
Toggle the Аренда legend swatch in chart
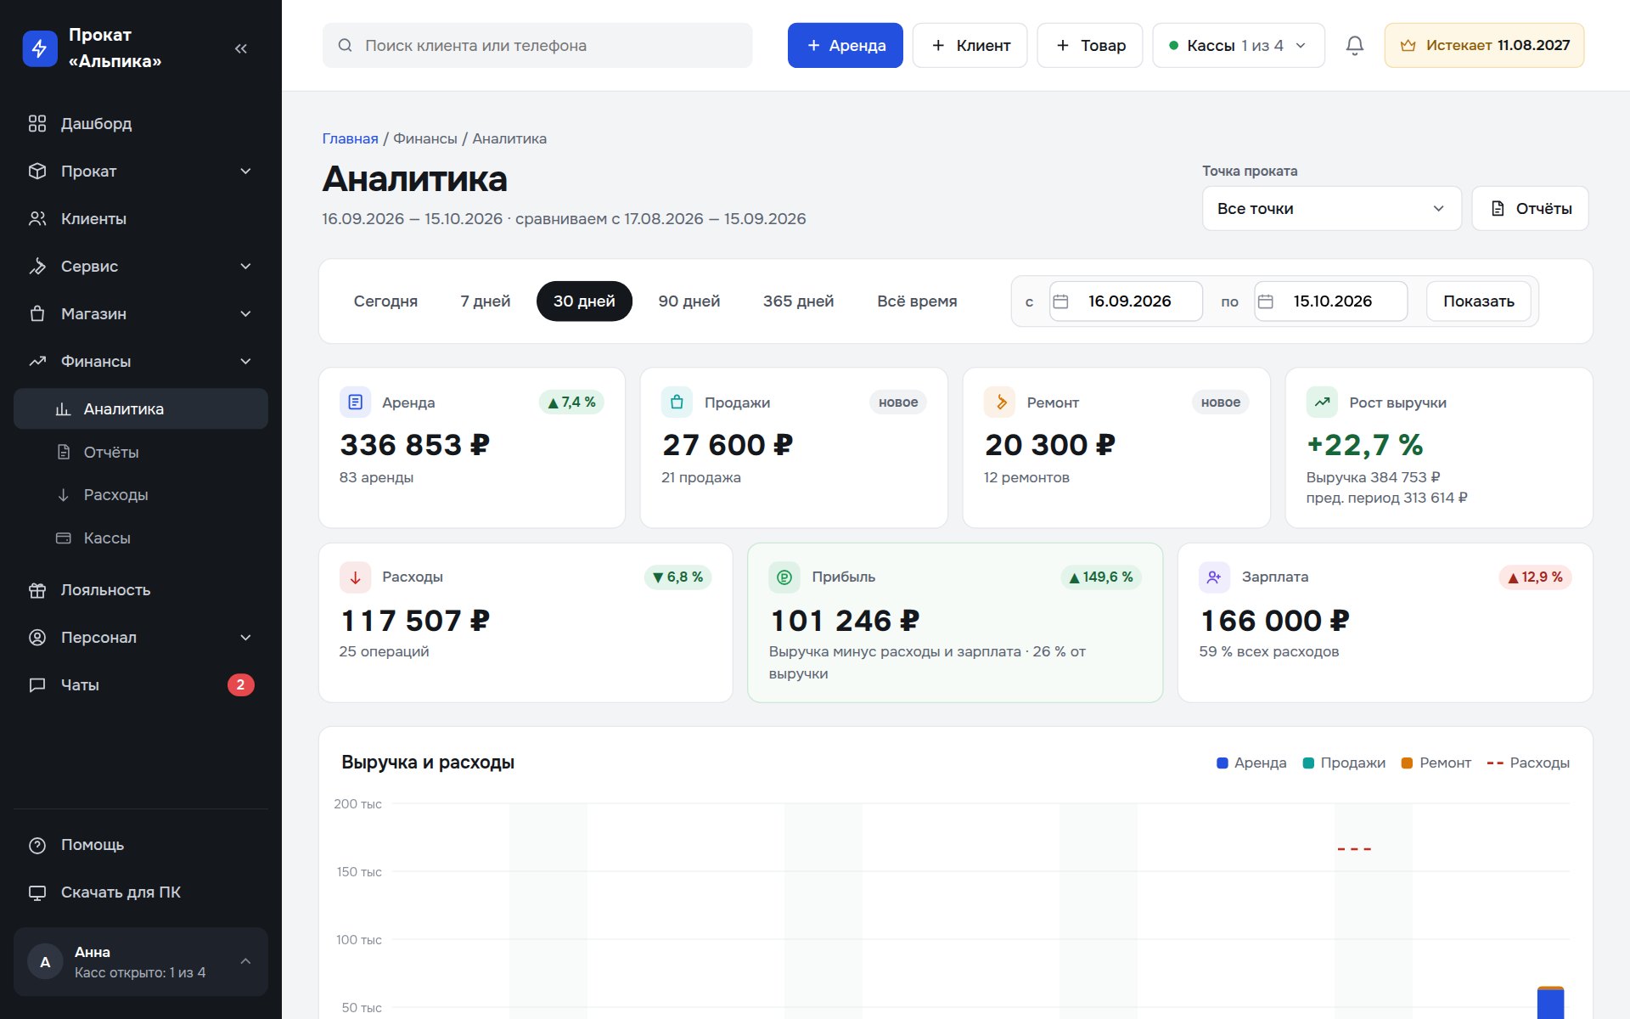1222,763
